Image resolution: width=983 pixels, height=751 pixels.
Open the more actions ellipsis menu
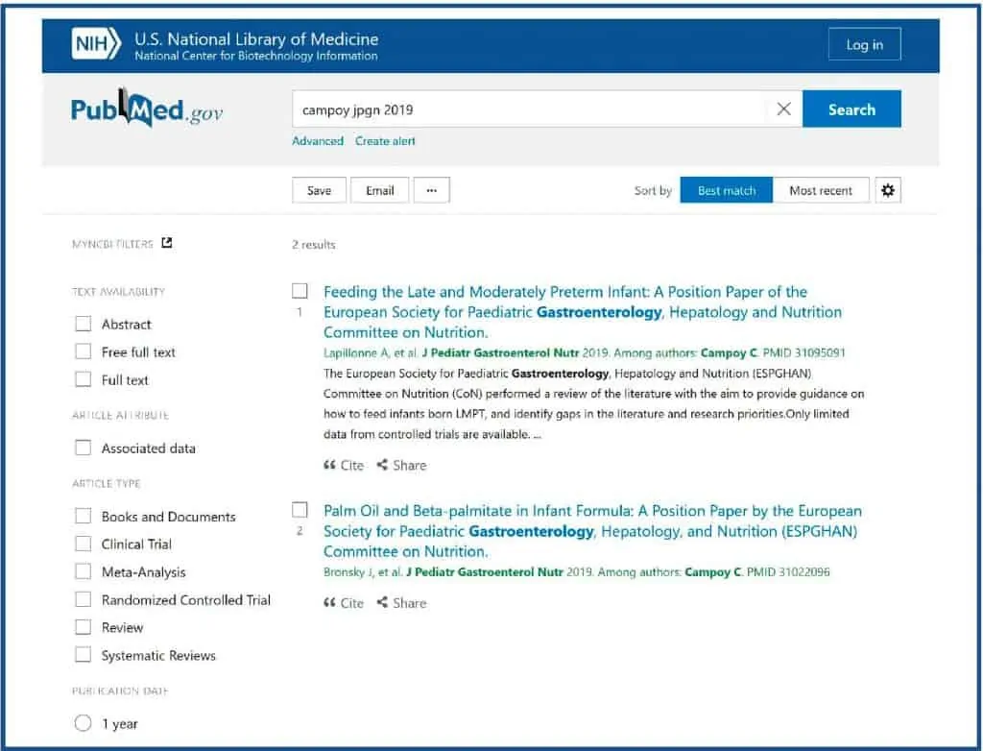coord(431,190)
